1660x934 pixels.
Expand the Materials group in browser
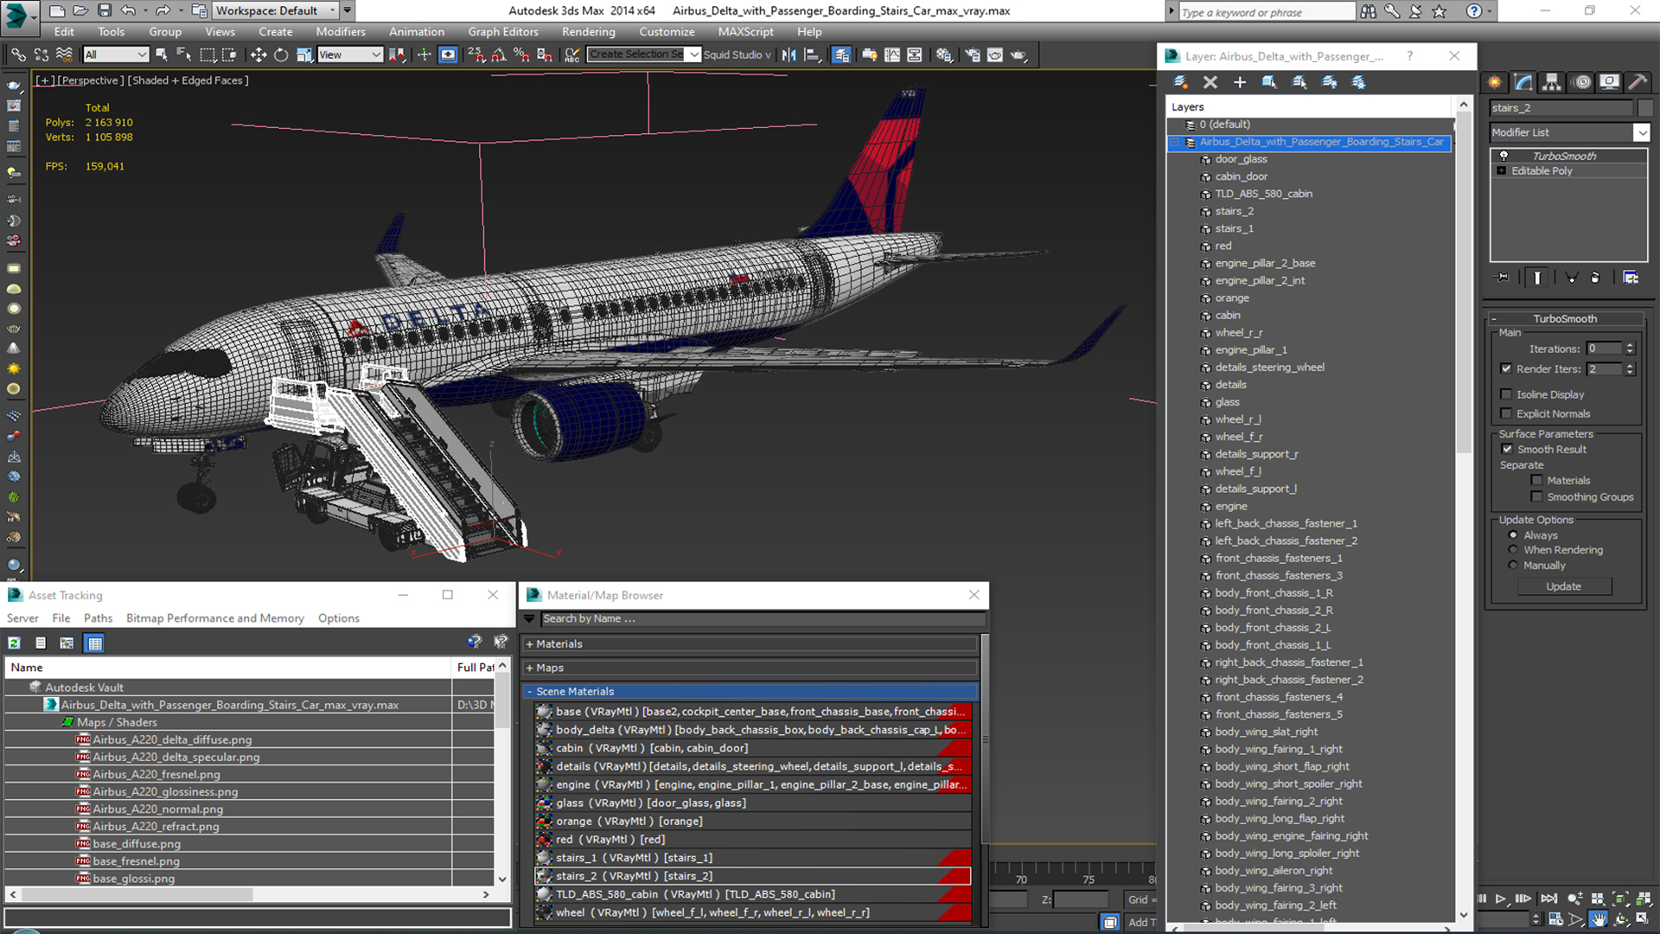point(530,644)
